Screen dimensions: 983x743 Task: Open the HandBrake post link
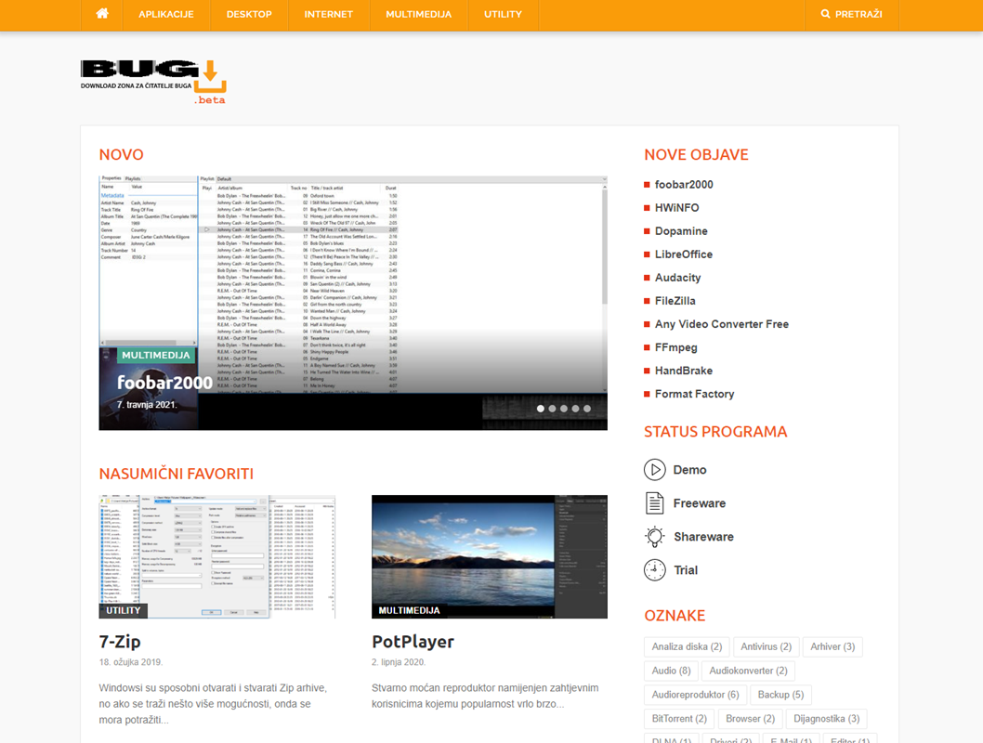[684, 371]
